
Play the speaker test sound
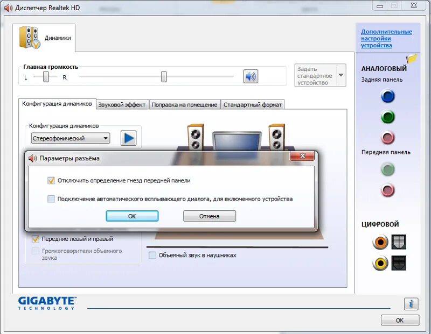tap(129, 138)
